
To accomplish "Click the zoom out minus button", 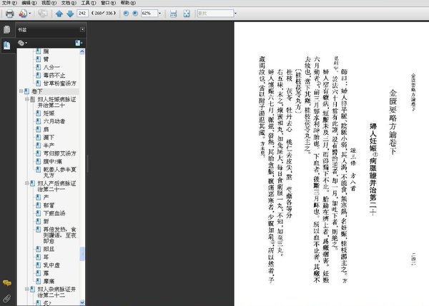I will [126, 13].
